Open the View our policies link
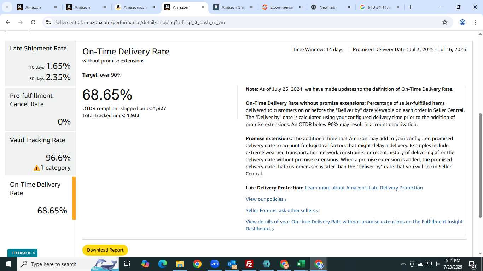483x271 pixels. [266, 199]
